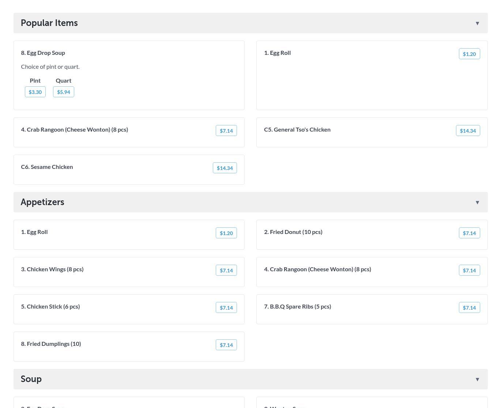The image size is (501, 408).
Task: Collapse the Soup section arrow
Action: [x=477, y=379]
